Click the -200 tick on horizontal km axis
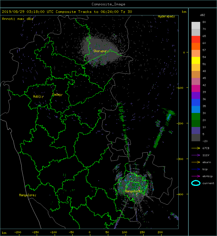Image resolution: width=217 pixels, height=236 pixels. [18, 232]
